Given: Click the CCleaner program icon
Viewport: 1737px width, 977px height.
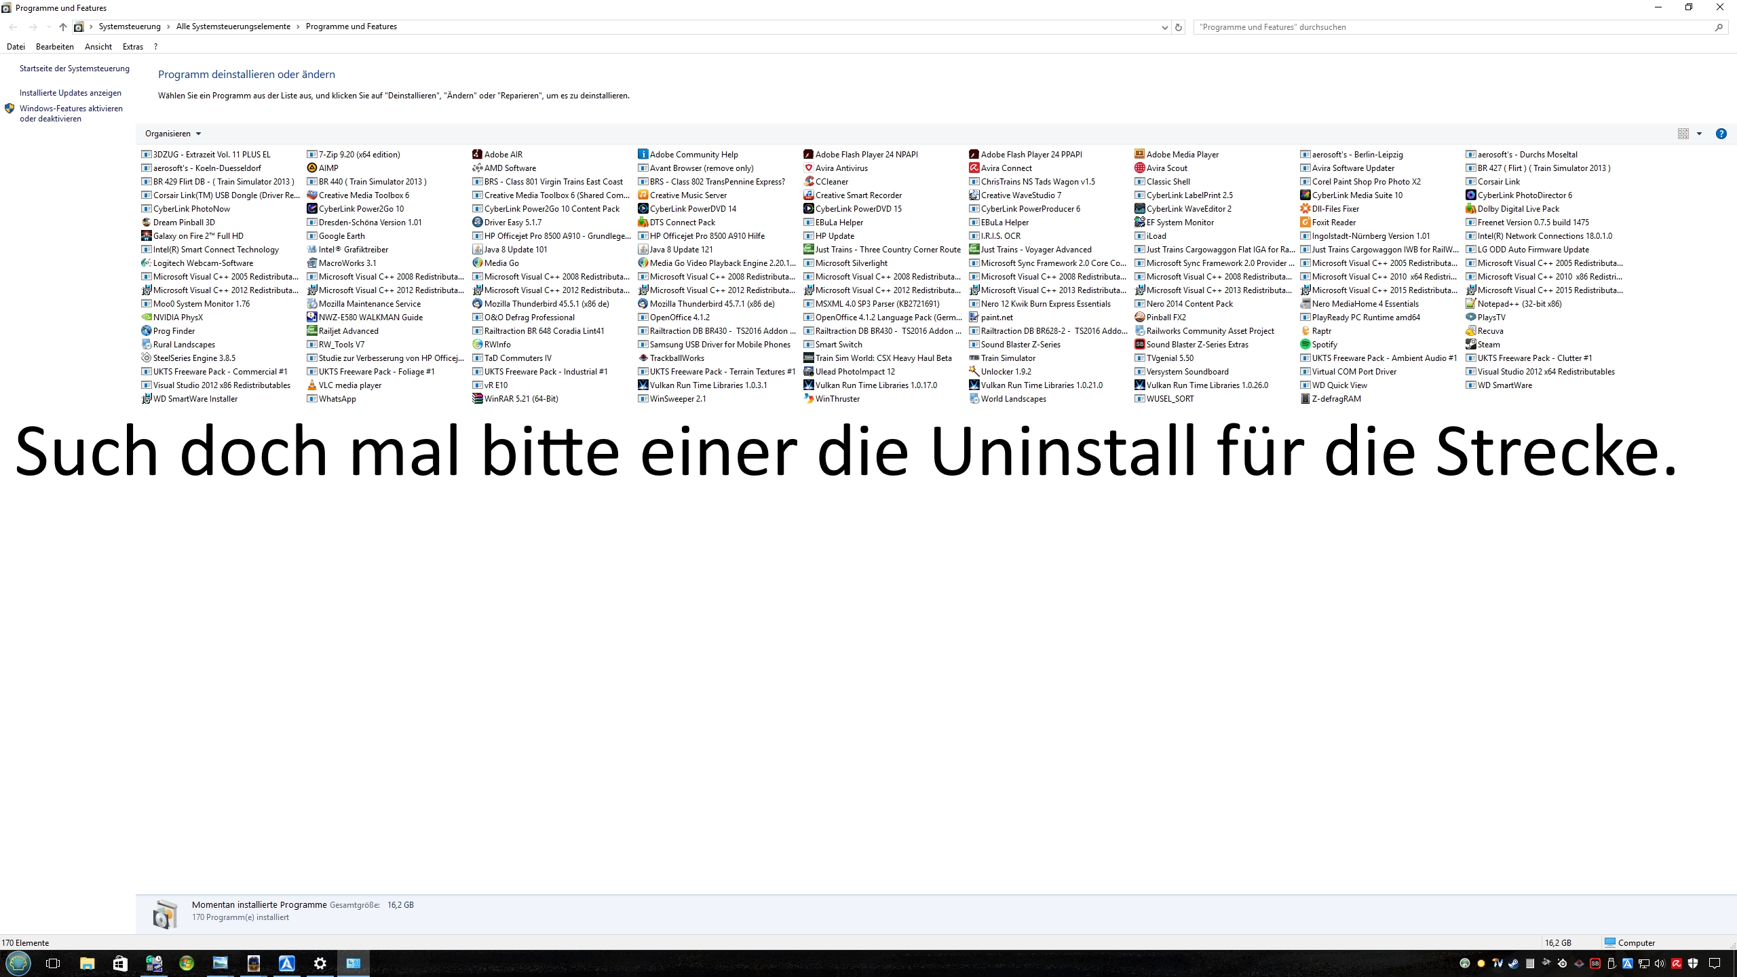Looking at the screenshot, I should [x=808, y=181].
